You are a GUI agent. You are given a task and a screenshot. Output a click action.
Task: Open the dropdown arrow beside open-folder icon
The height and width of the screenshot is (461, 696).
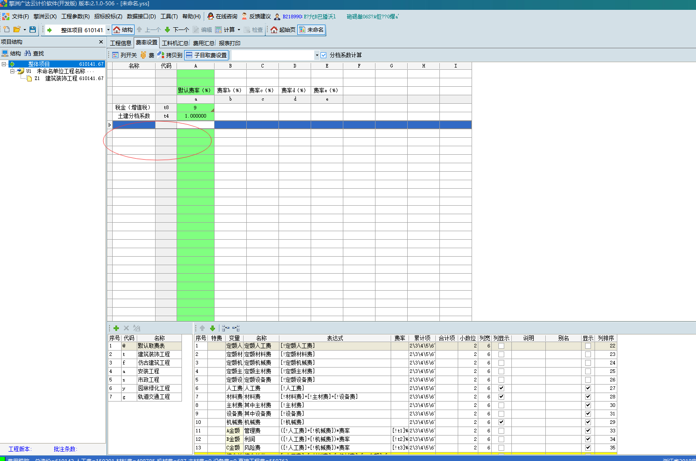pyautogui.click(x=25, y=30)
